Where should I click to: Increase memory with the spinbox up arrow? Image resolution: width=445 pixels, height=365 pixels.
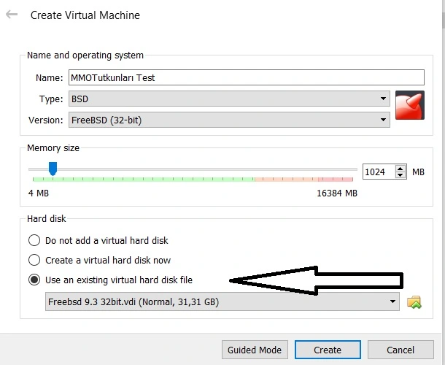[400, 168]
